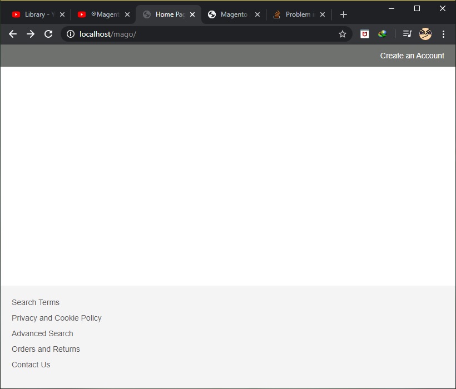Image resolution: width=456 pixels, height=389 pixels.
Task: View site information icon in address bar
Action: [71, 34]
